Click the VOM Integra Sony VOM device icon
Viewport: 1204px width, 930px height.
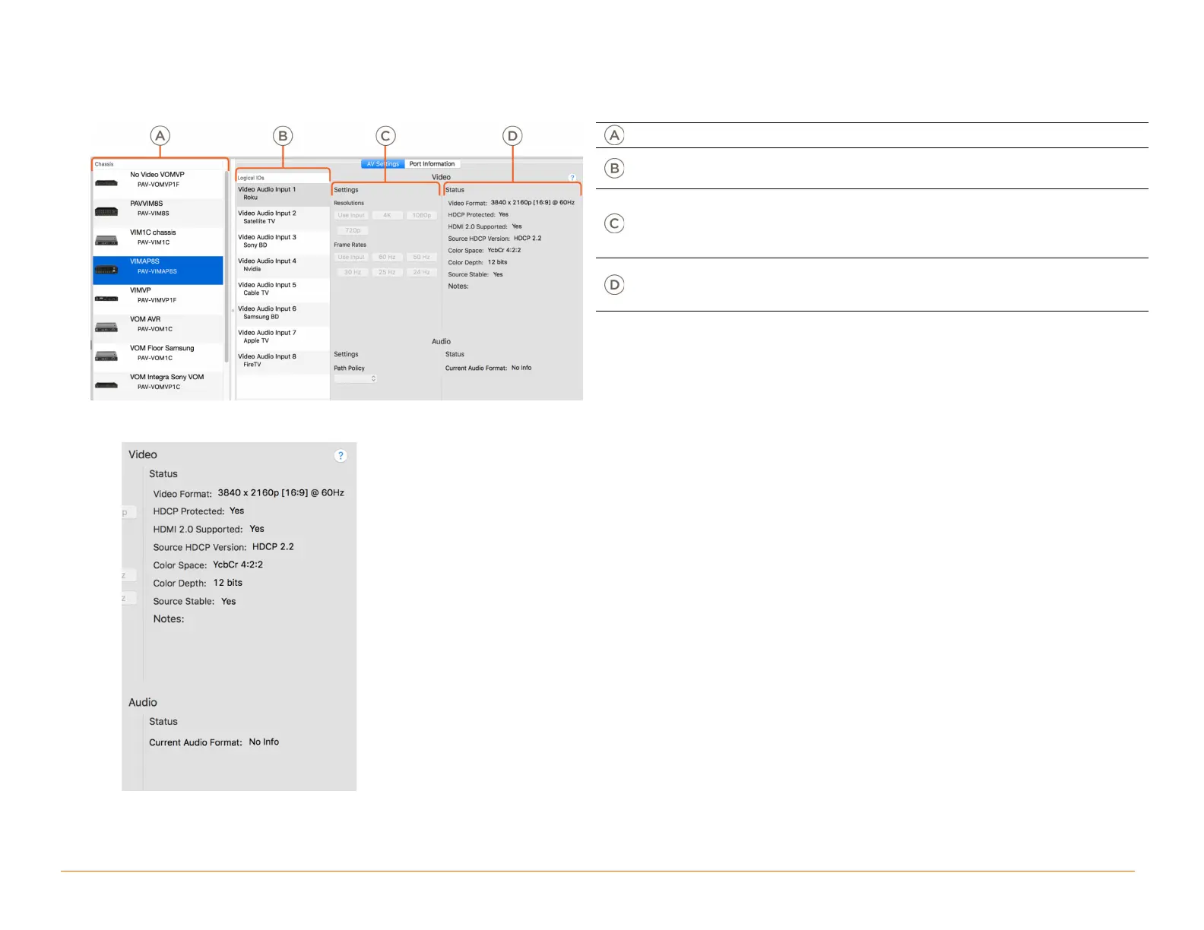tap(106, 384)
